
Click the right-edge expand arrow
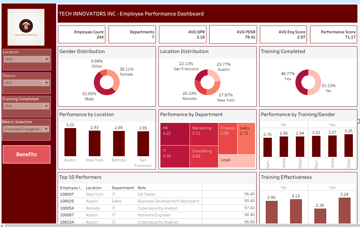[359, 121]
